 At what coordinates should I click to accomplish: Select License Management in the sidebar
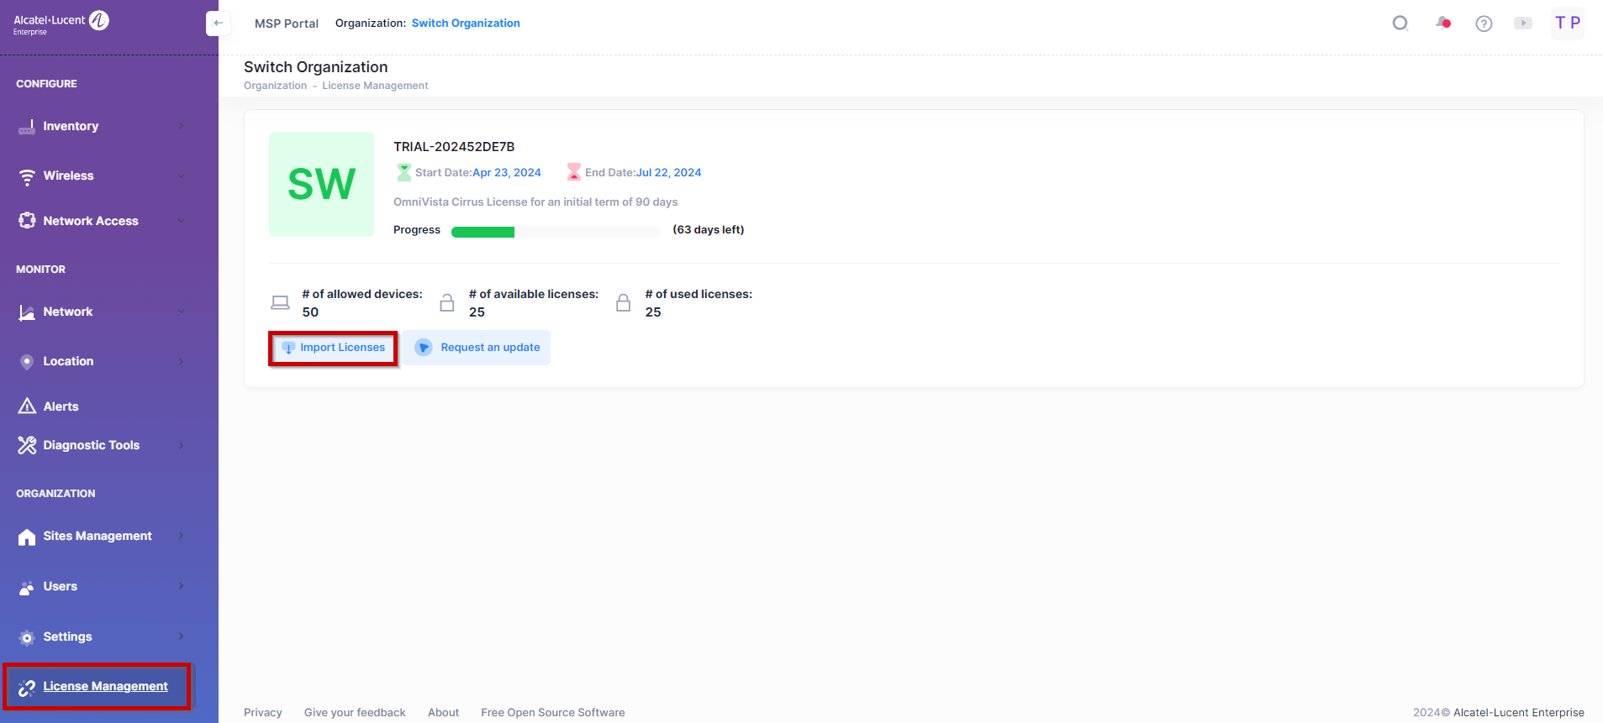106,686
